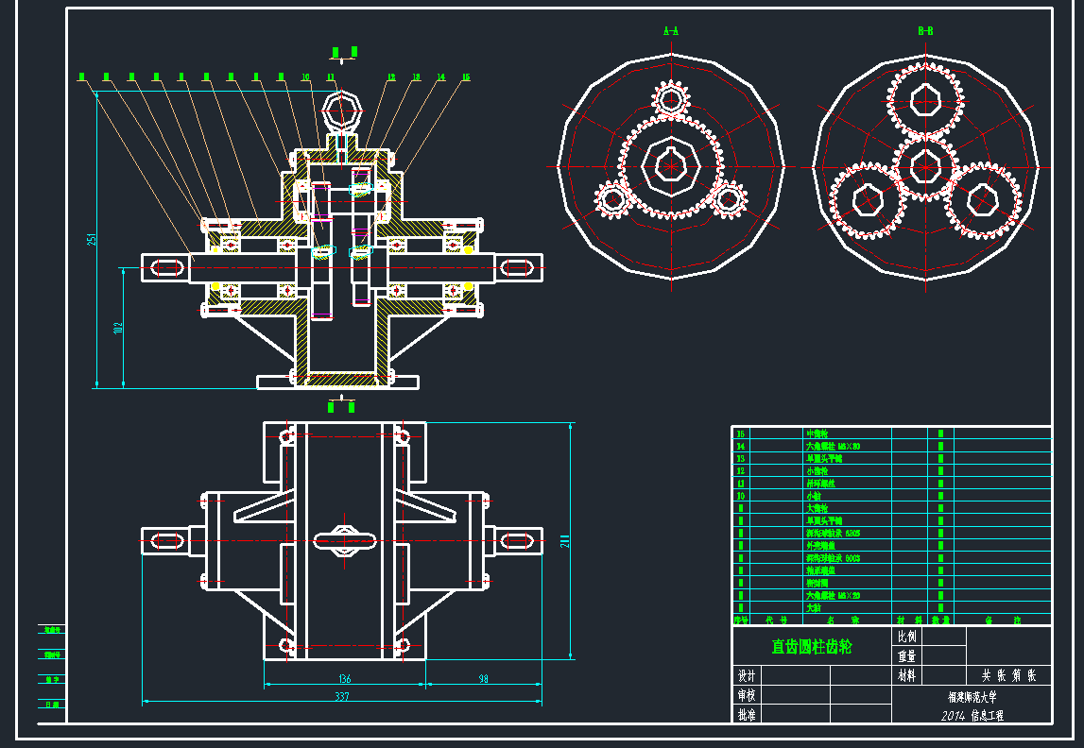Click the 共 张 第 张 sheet count text
This screenshot has height=748, width=1084.
coord(1009,675)
